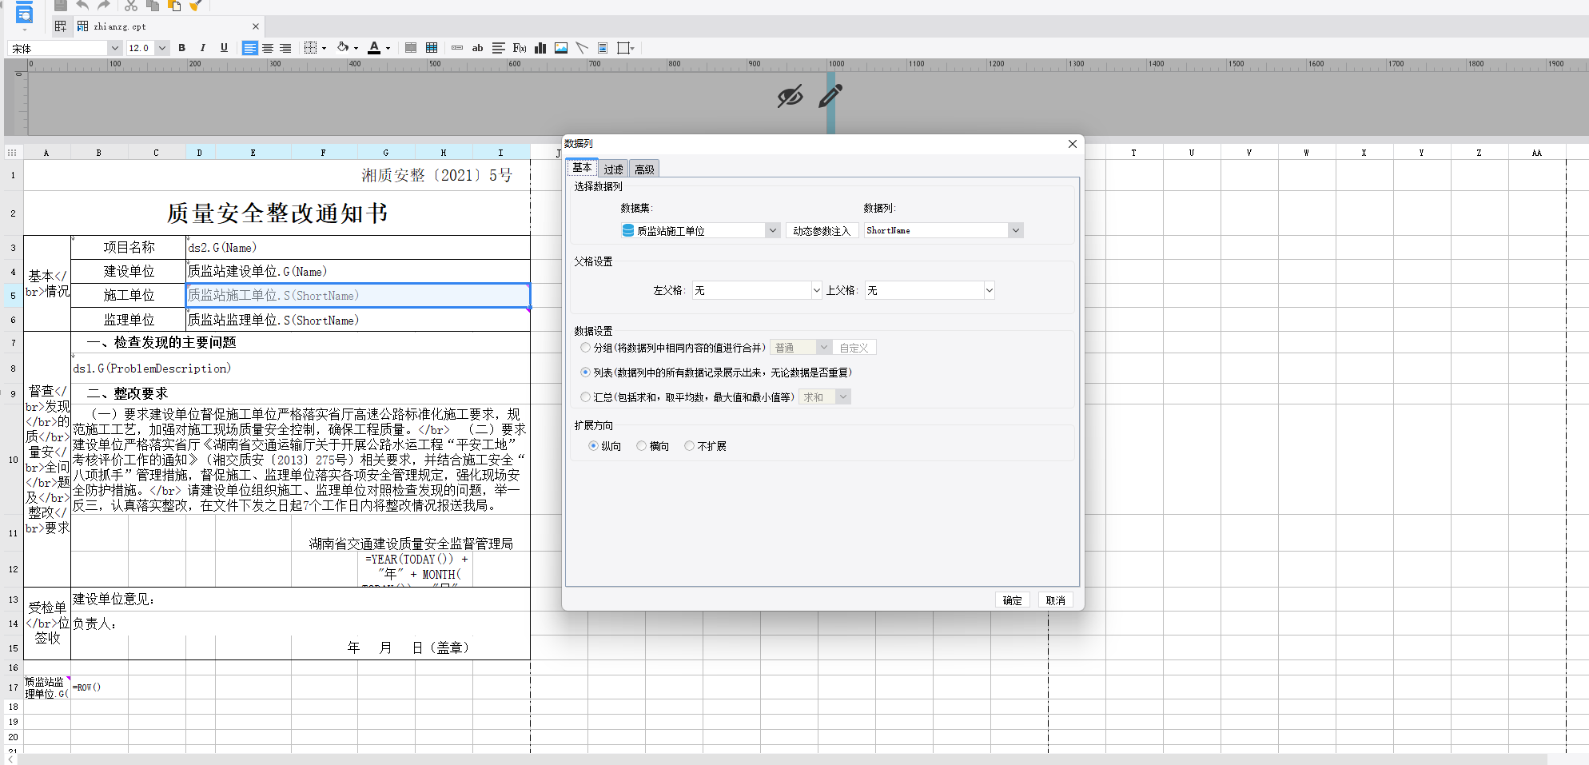Click the pencil edit icon
The image size is (1589, 765).
coord(830,96)
